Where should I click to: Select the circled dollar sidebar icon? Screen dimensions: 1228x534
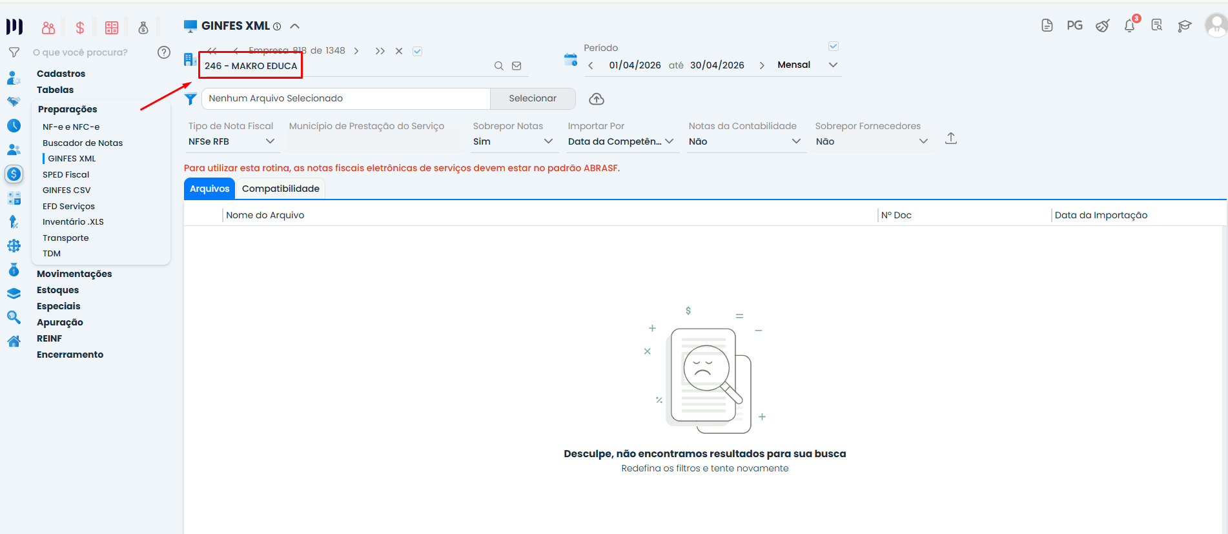[x=14, y=174]
